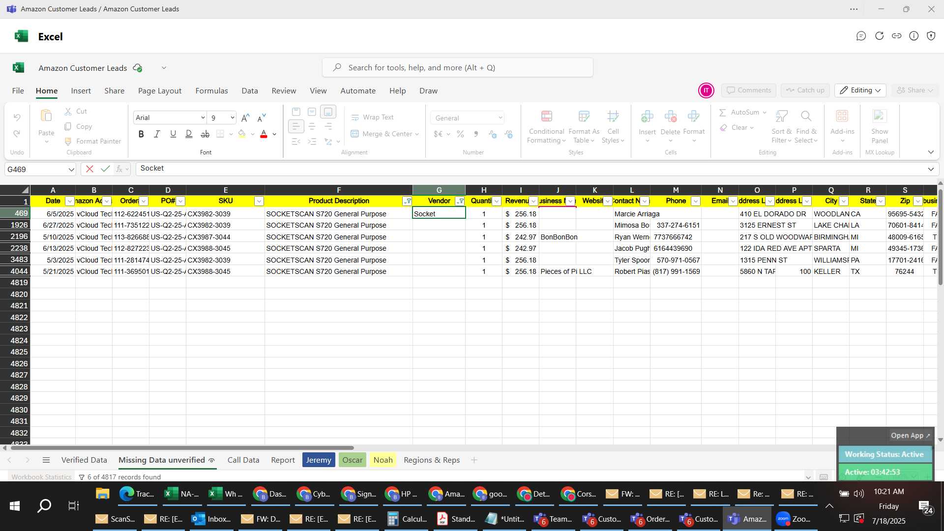Toggle bold formatting
944x531 pixels.
[x=141, y=134]
